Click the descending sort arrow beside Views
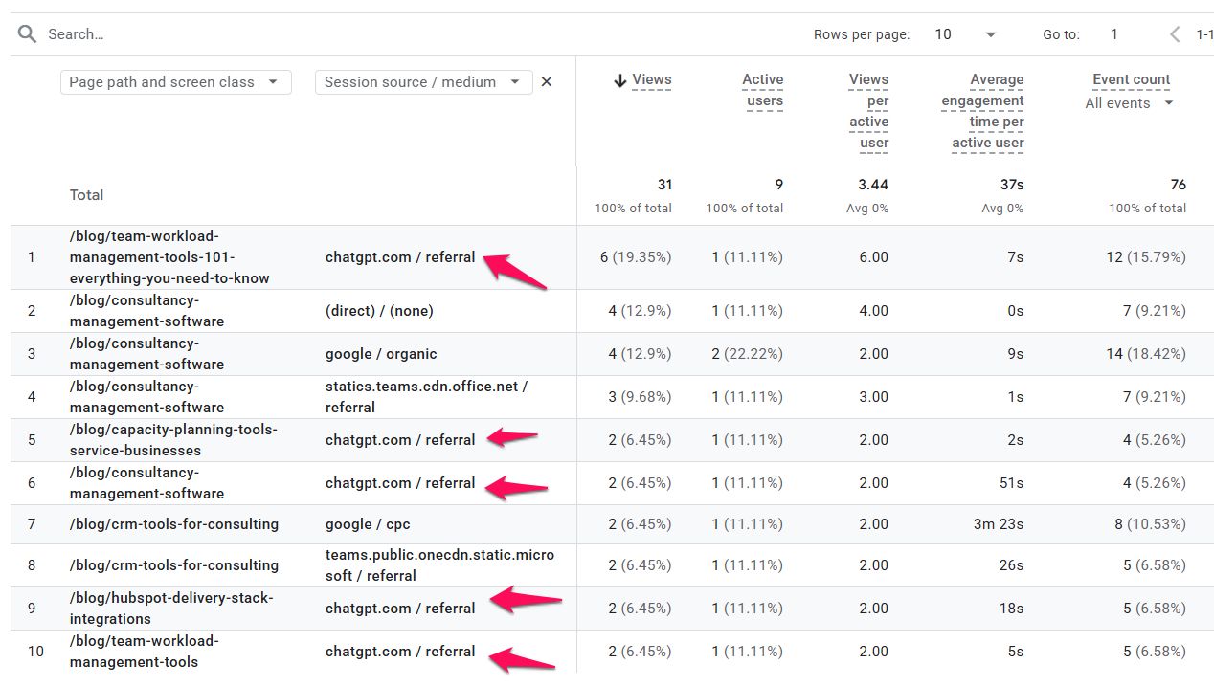This screenshot has width=1214, height=686. (x=620, y=81)
